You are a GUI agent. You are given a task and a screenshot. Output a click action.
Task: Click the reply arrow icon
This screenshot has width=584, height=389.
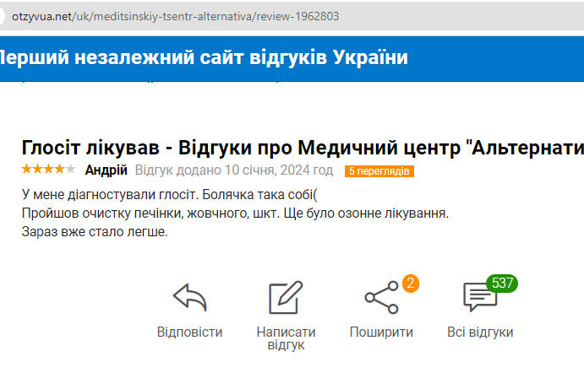(189, 298)
